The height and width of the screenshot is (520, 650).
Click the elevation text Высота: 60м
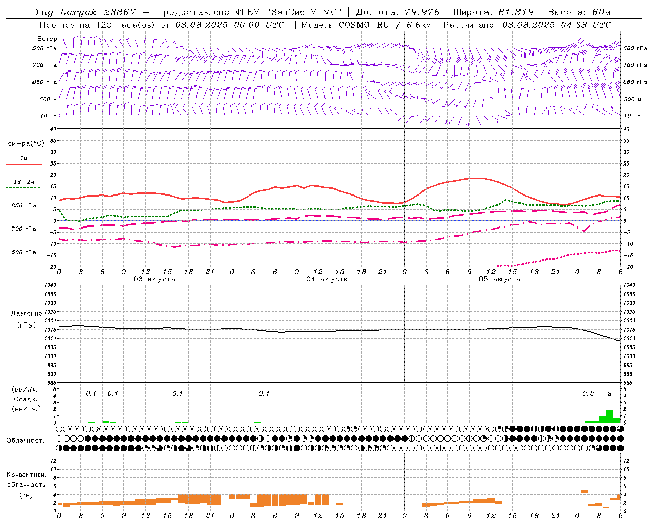579,12
